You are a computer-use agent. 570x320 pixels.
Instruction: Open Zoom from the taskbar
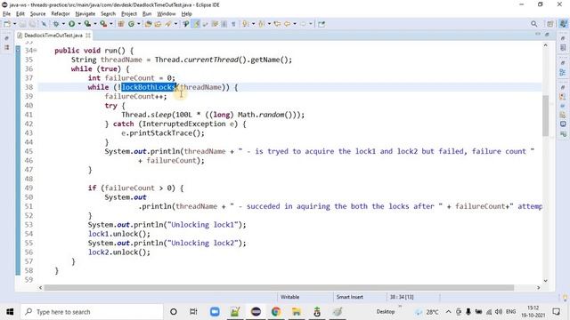[215, 312]
